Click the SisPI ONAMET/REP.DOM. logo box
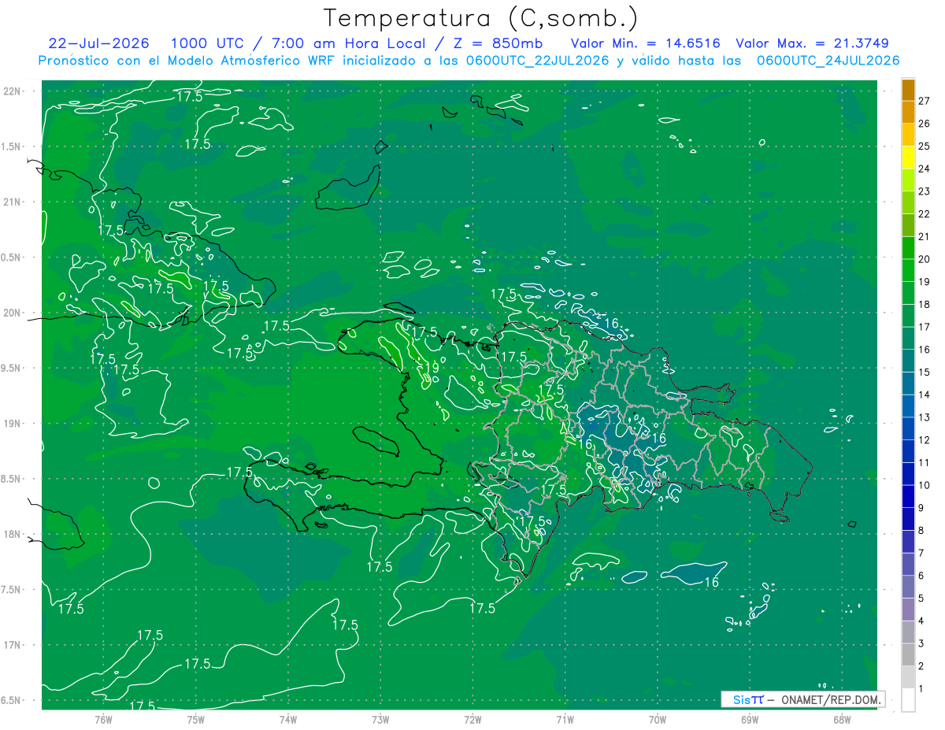Viewport: 945px width, 730px height. click(802, 699)
